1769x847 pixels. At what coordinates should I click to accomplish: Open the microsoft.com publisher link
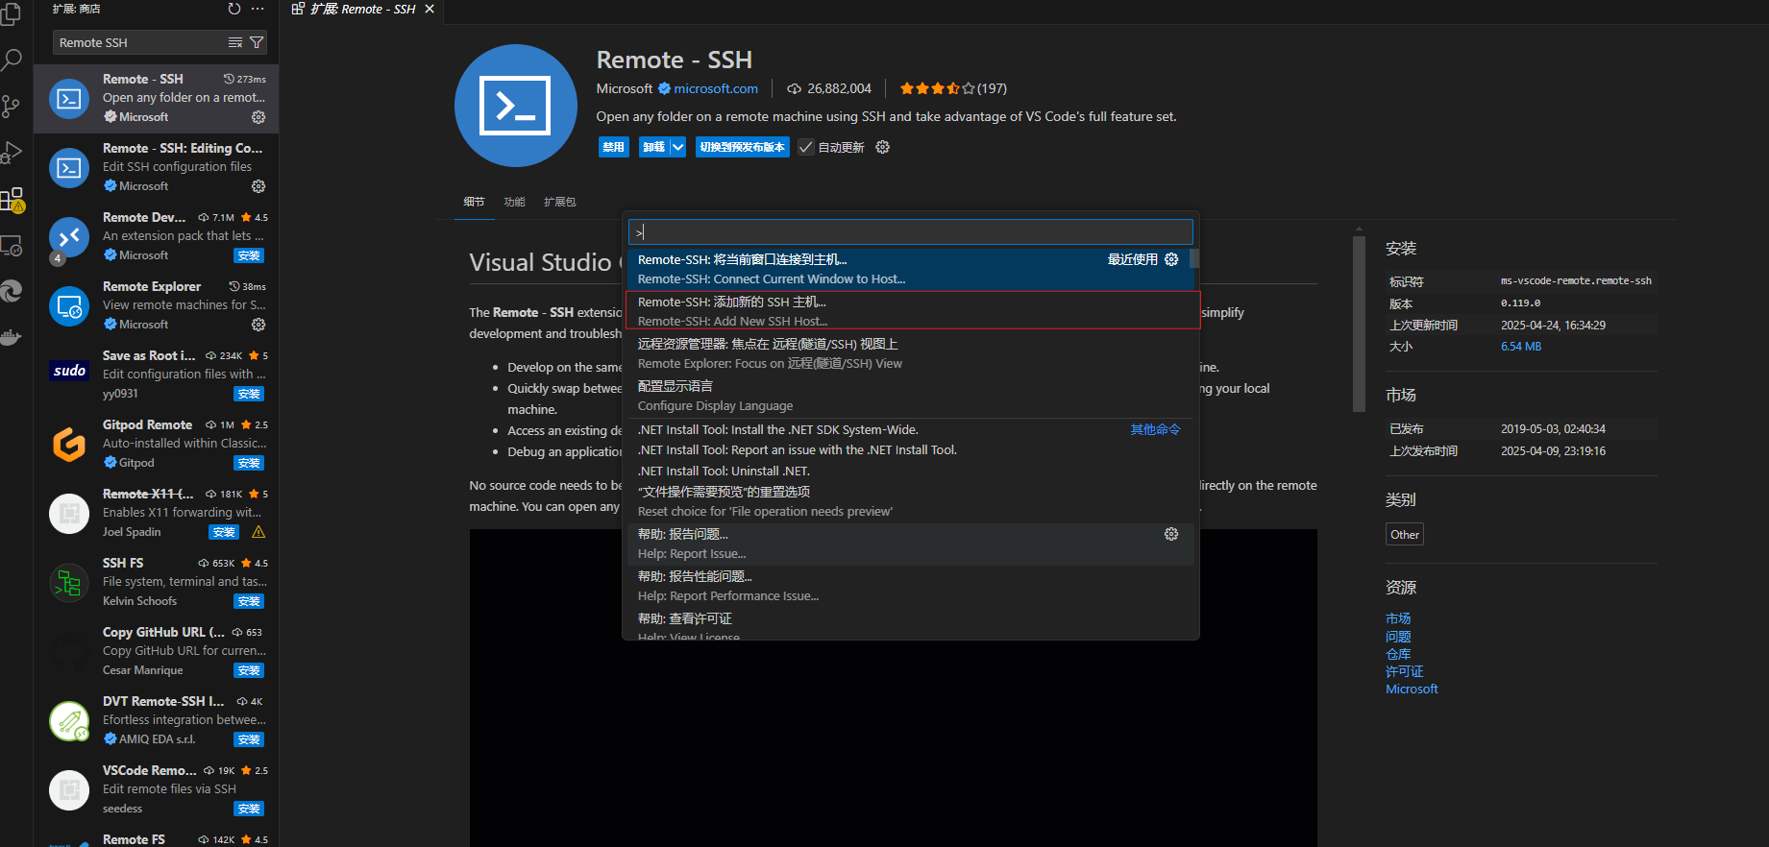(x=716, y=88)
